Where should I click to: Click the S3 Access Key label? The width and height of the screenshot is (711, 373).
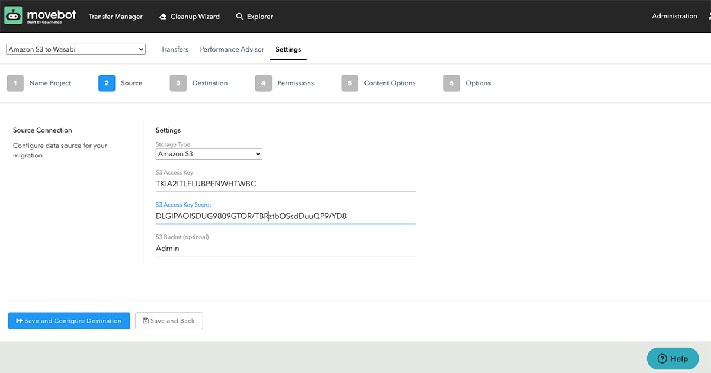pyautogui.click(x=174, y=172)
